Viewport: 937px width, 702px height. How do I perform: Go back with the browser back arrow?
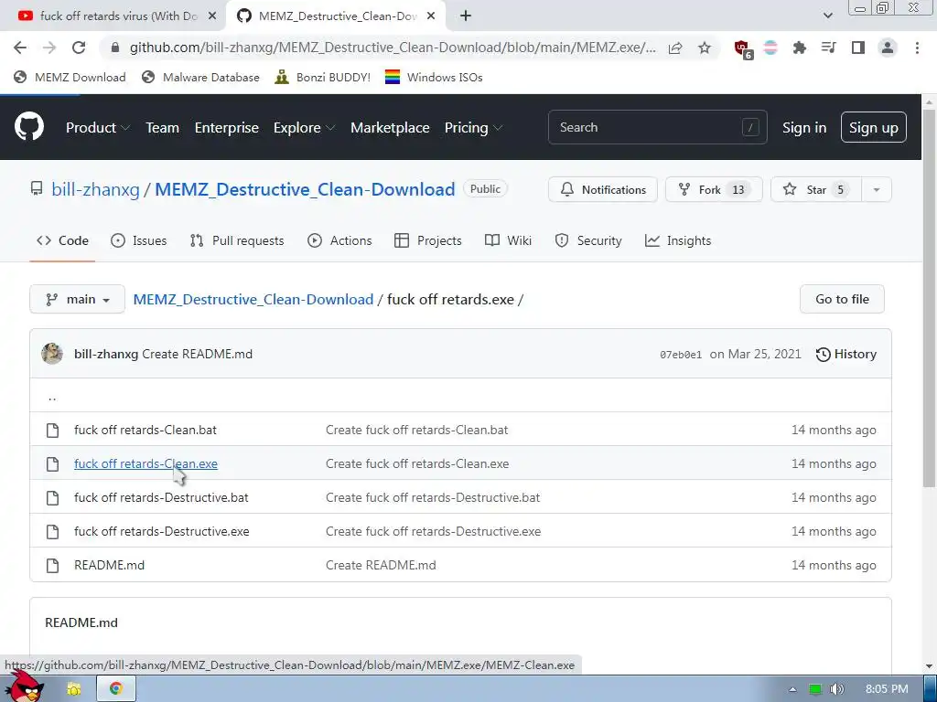coord(20,48)
